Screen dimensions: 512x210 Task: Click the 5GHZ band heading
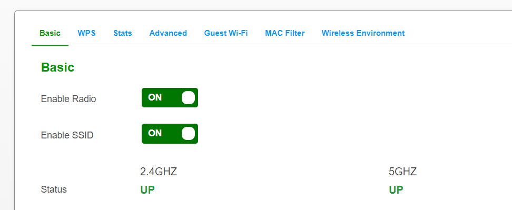(x=402, y=172)
